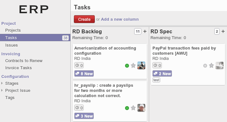The height and width of the screenshot is (122, 227).
Task: Click the test tag on PayPal task
Action: point(156,80)
